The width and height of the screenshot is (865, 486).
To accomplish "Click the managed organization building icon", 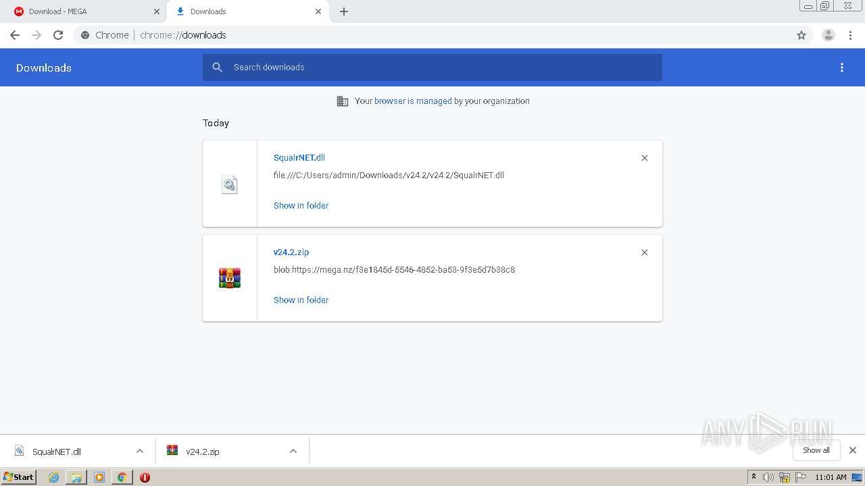I will click(x=343, y=101).
